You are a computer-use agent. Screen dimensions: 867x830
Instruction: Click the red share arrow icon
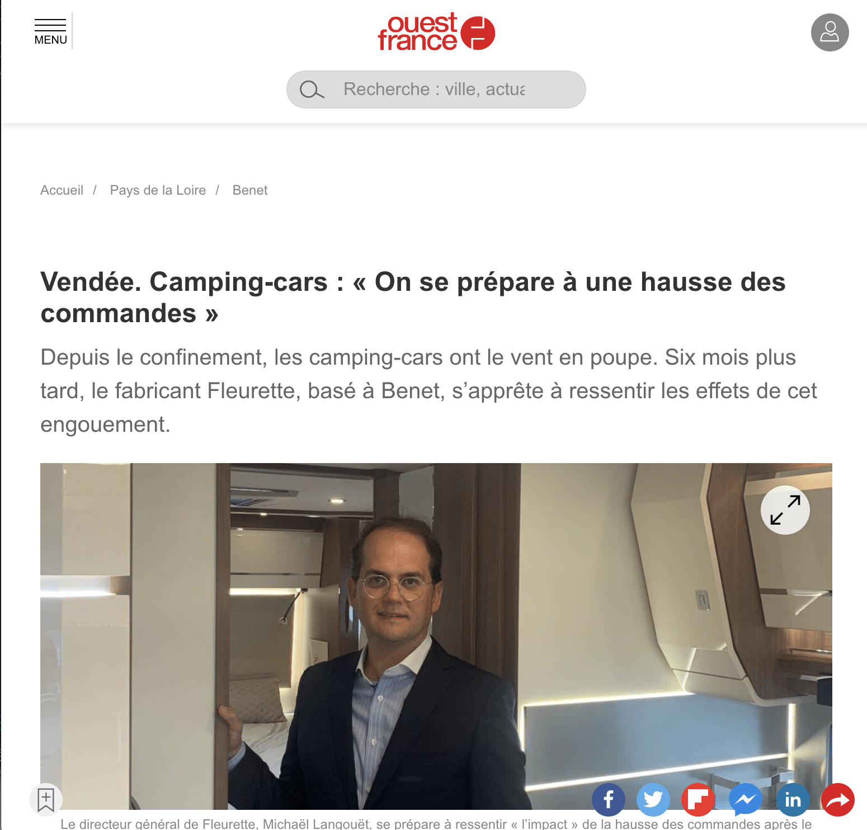(838, 800)
